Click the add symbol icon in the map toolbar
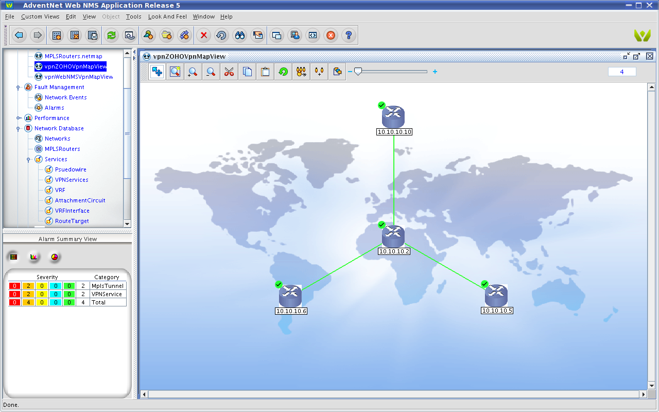The width and height of the screenshot is (659, 412). pos(319,72)
